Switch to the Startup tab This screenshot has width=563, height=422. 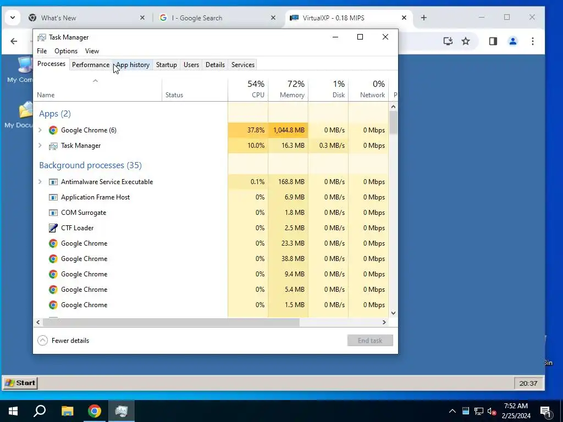(166, 65)
